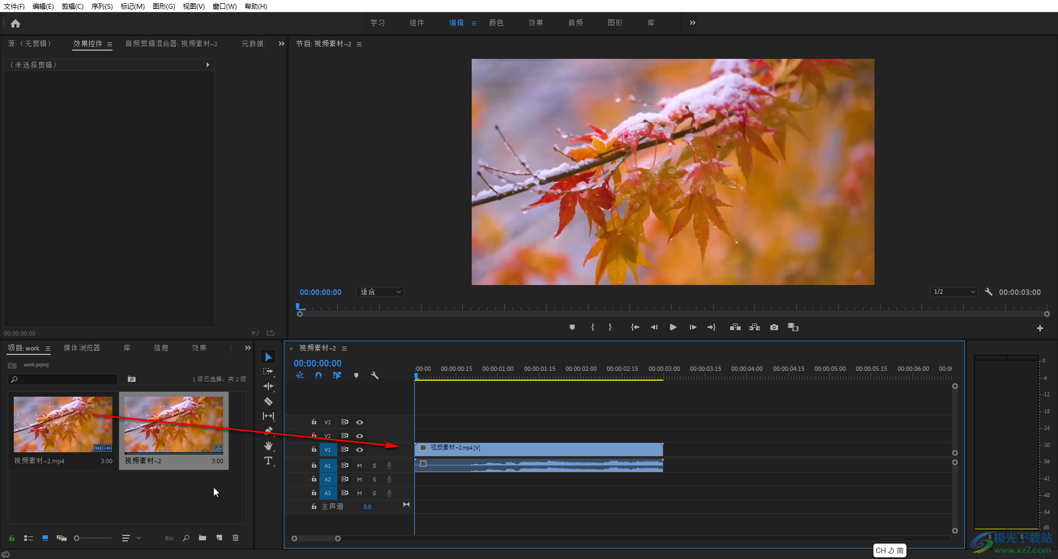
Task: Open the zoom level dropdown showing 适合
Action: [x=380, y=292]
